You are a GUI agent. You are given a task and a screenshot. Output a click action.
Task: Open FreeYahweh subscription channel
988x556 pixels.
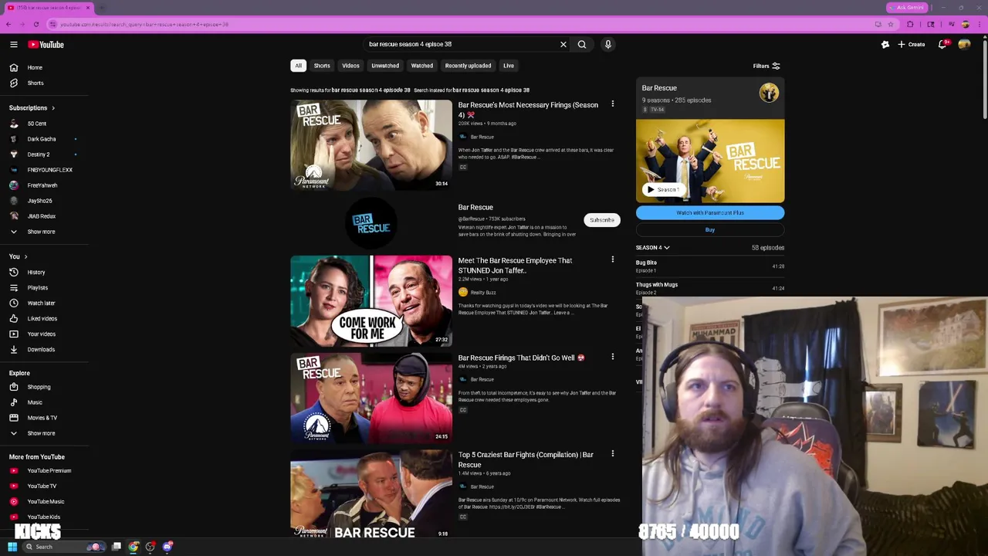pos(44,185)
